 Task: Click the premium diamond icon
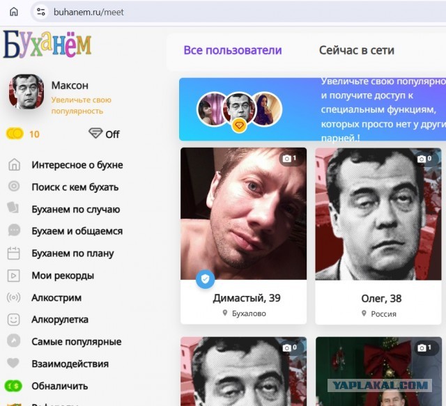point(95,133)
